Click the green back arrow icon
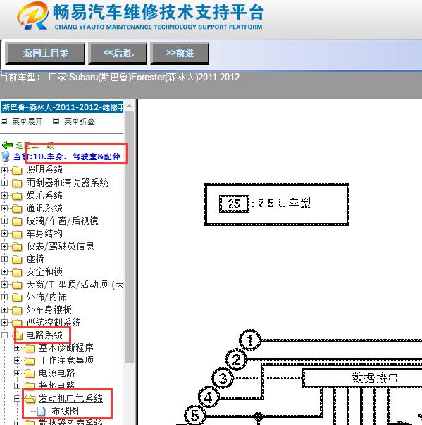Image resolution: width=422 pixels, height=425 pixels. coord(7,145)
